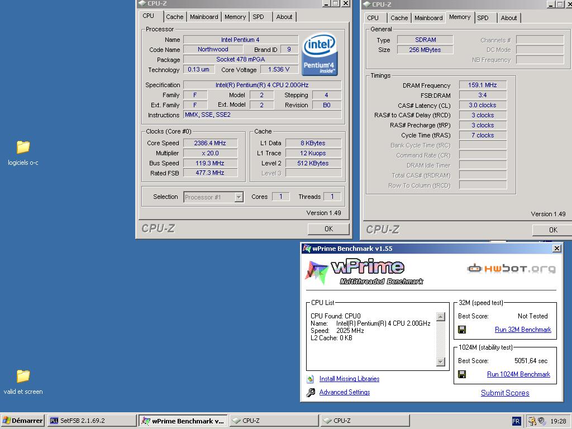Click the Intel Pentium 4 logo badge
The image size is (572, 429).
[320, 55]
